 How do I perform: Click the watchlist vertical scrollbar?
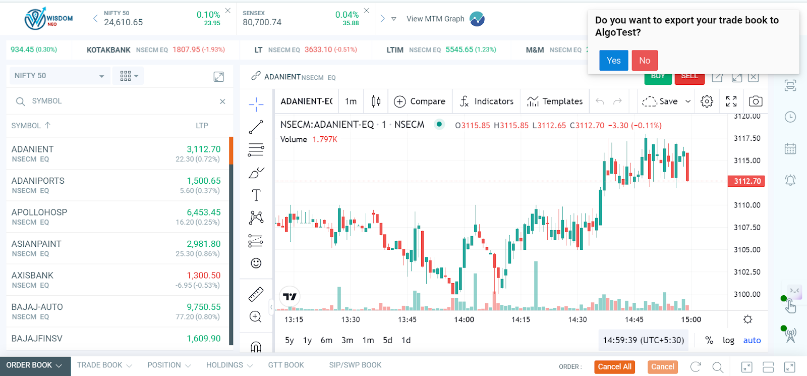click(x=231, y=241)
